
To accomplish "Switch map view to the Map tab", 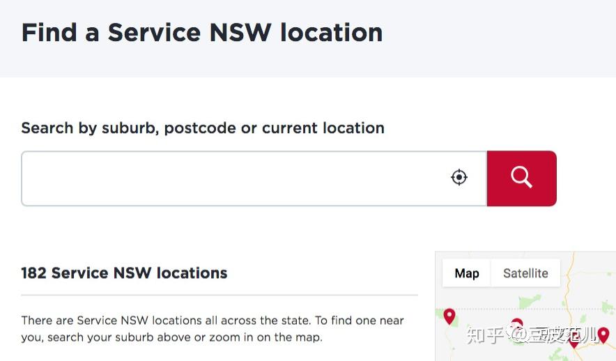I will pos(467,273).
